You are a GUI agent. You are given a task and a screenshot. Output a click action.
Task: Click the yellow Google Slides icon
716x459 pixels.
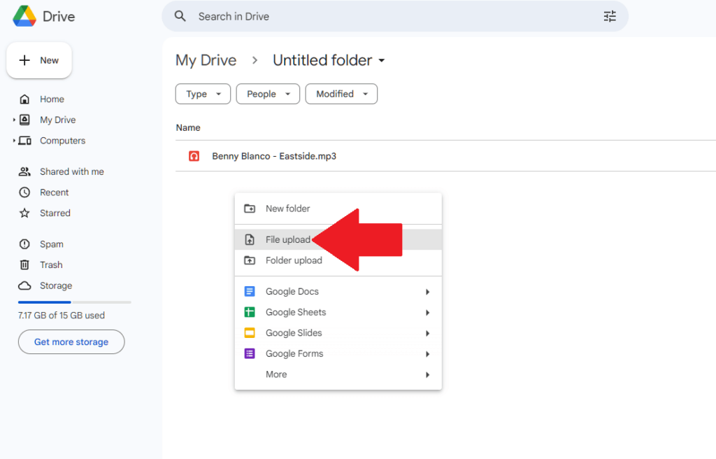tap(250, 333)
